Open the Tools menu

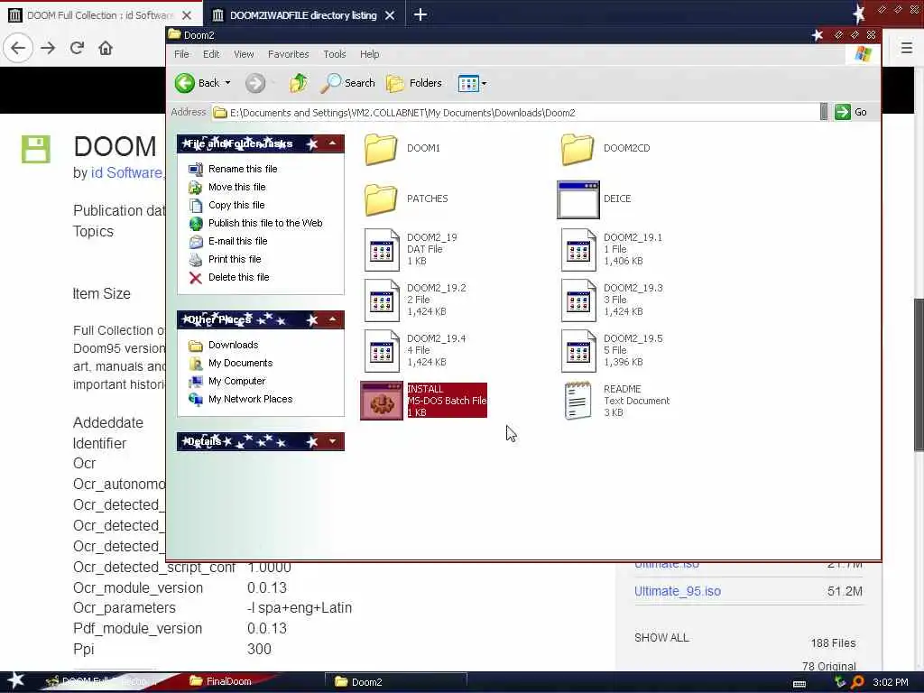(x=334, y=54)
